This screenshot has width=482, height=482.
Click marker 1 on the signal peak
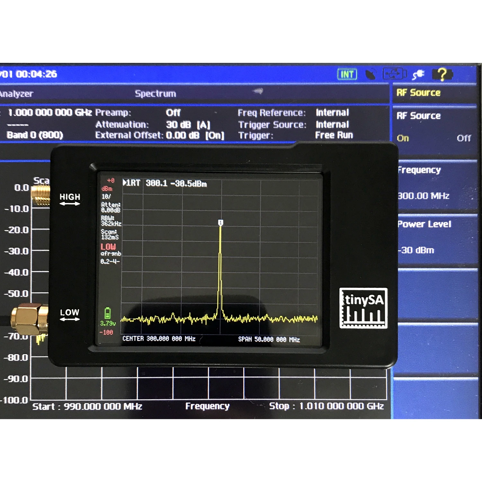pyautogui.click(x=220, y=222)
